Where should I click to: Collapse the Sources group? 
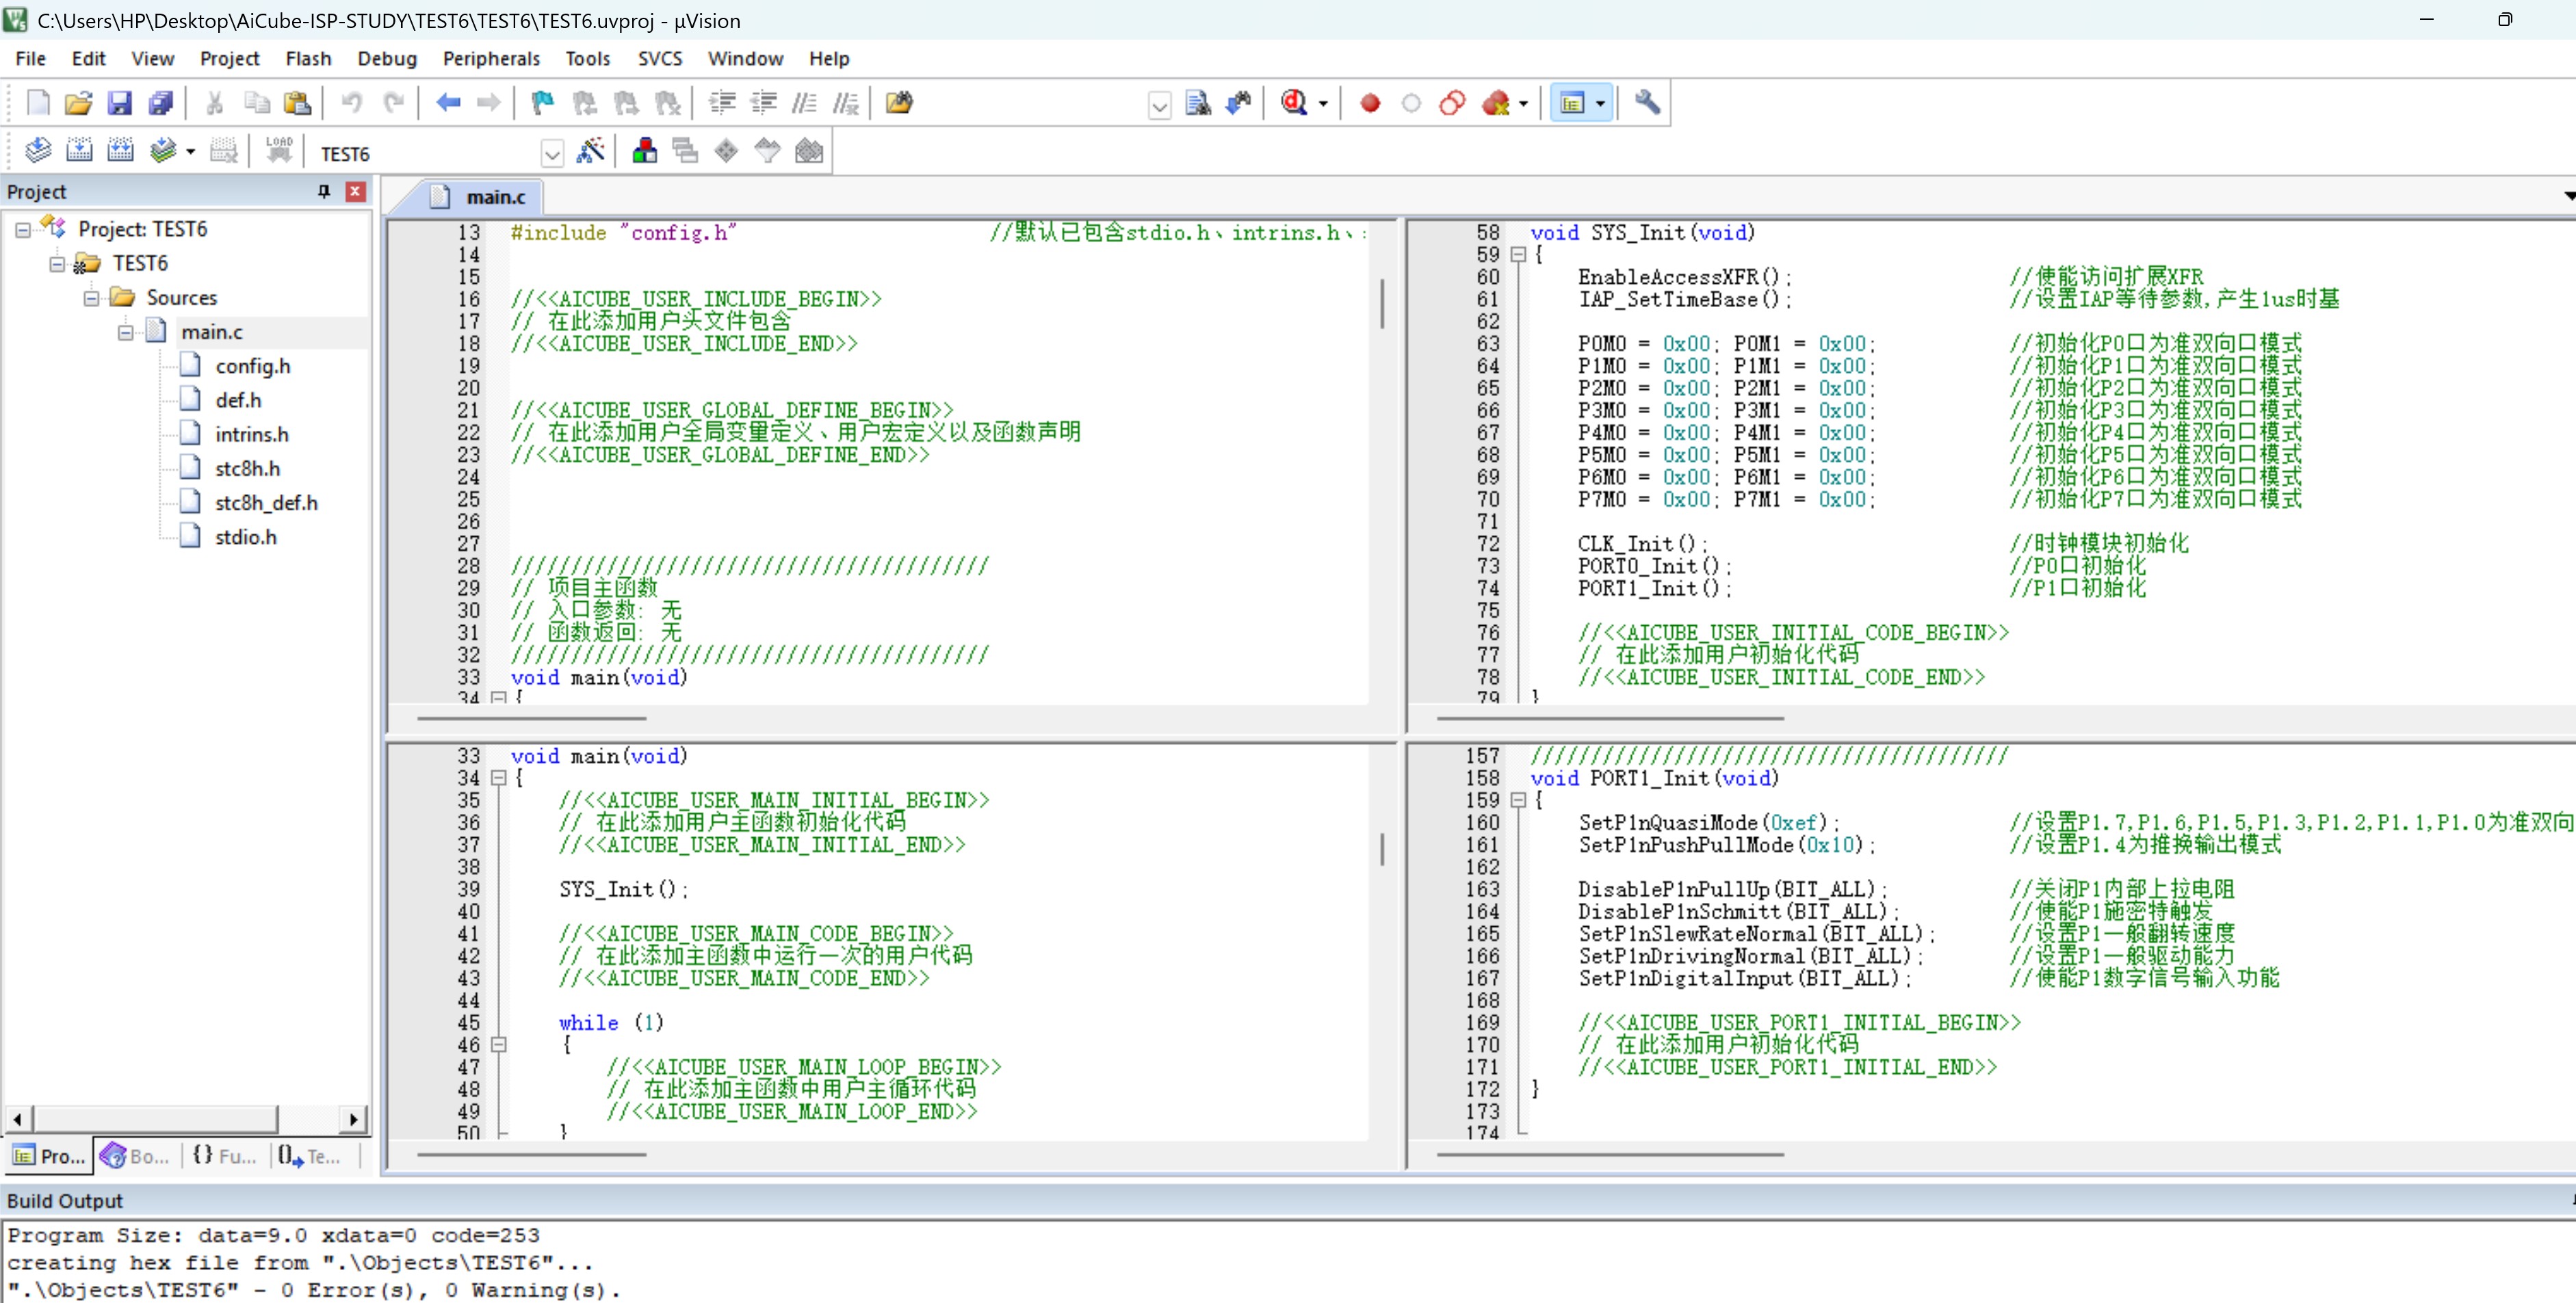[x=91, y=298]
